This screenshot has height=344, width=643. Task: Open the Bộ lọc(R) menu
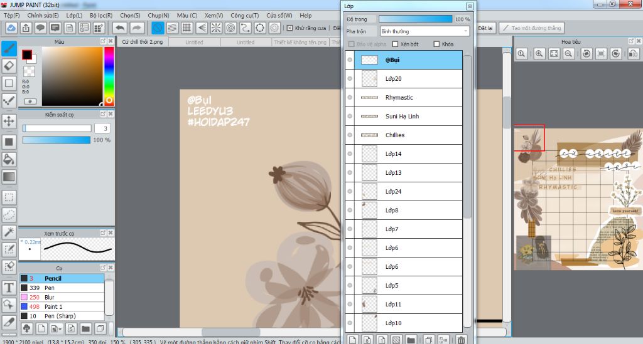coord(101,15)
